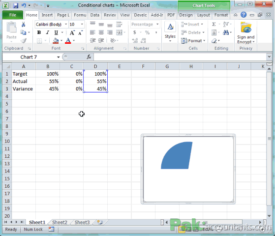Image resolution: width=275 pixels, height=236 pixels.
Task: Switch to the Insert ribbon tab
Action: pyautogui.click(x=47, y=15)
